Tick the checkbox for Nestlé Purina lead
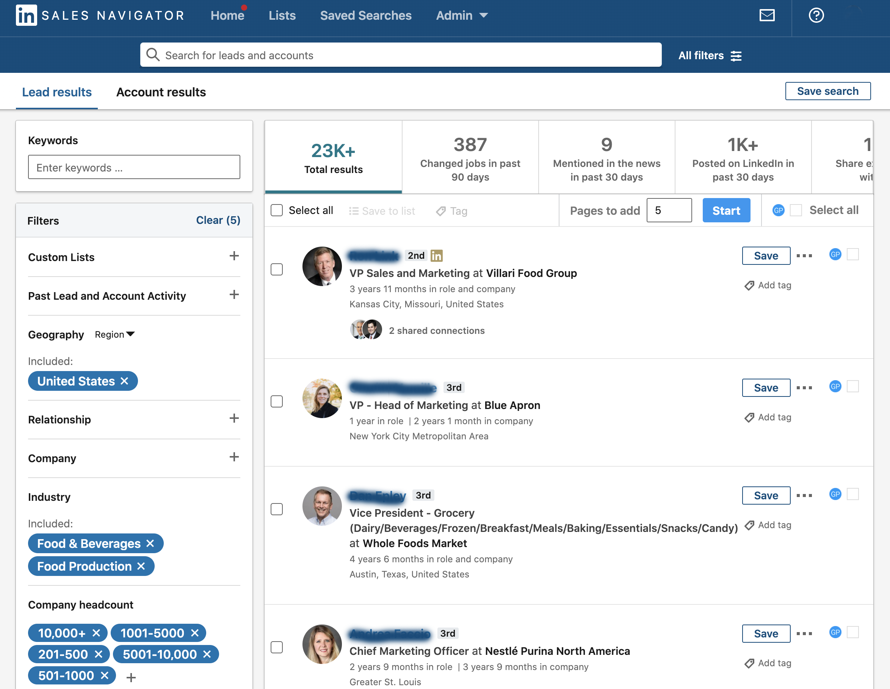The image size is (890, 689). point(277,647)
